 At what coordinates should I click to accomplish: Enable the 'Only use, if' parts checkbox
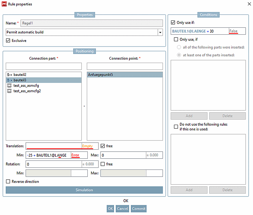click(x=176, y=39)
